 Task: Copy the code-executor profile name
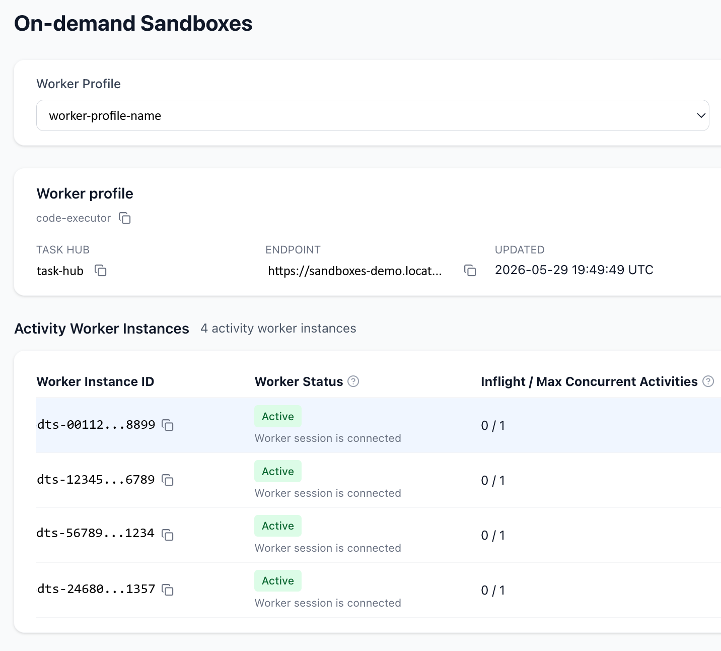(x=125, y=218)
